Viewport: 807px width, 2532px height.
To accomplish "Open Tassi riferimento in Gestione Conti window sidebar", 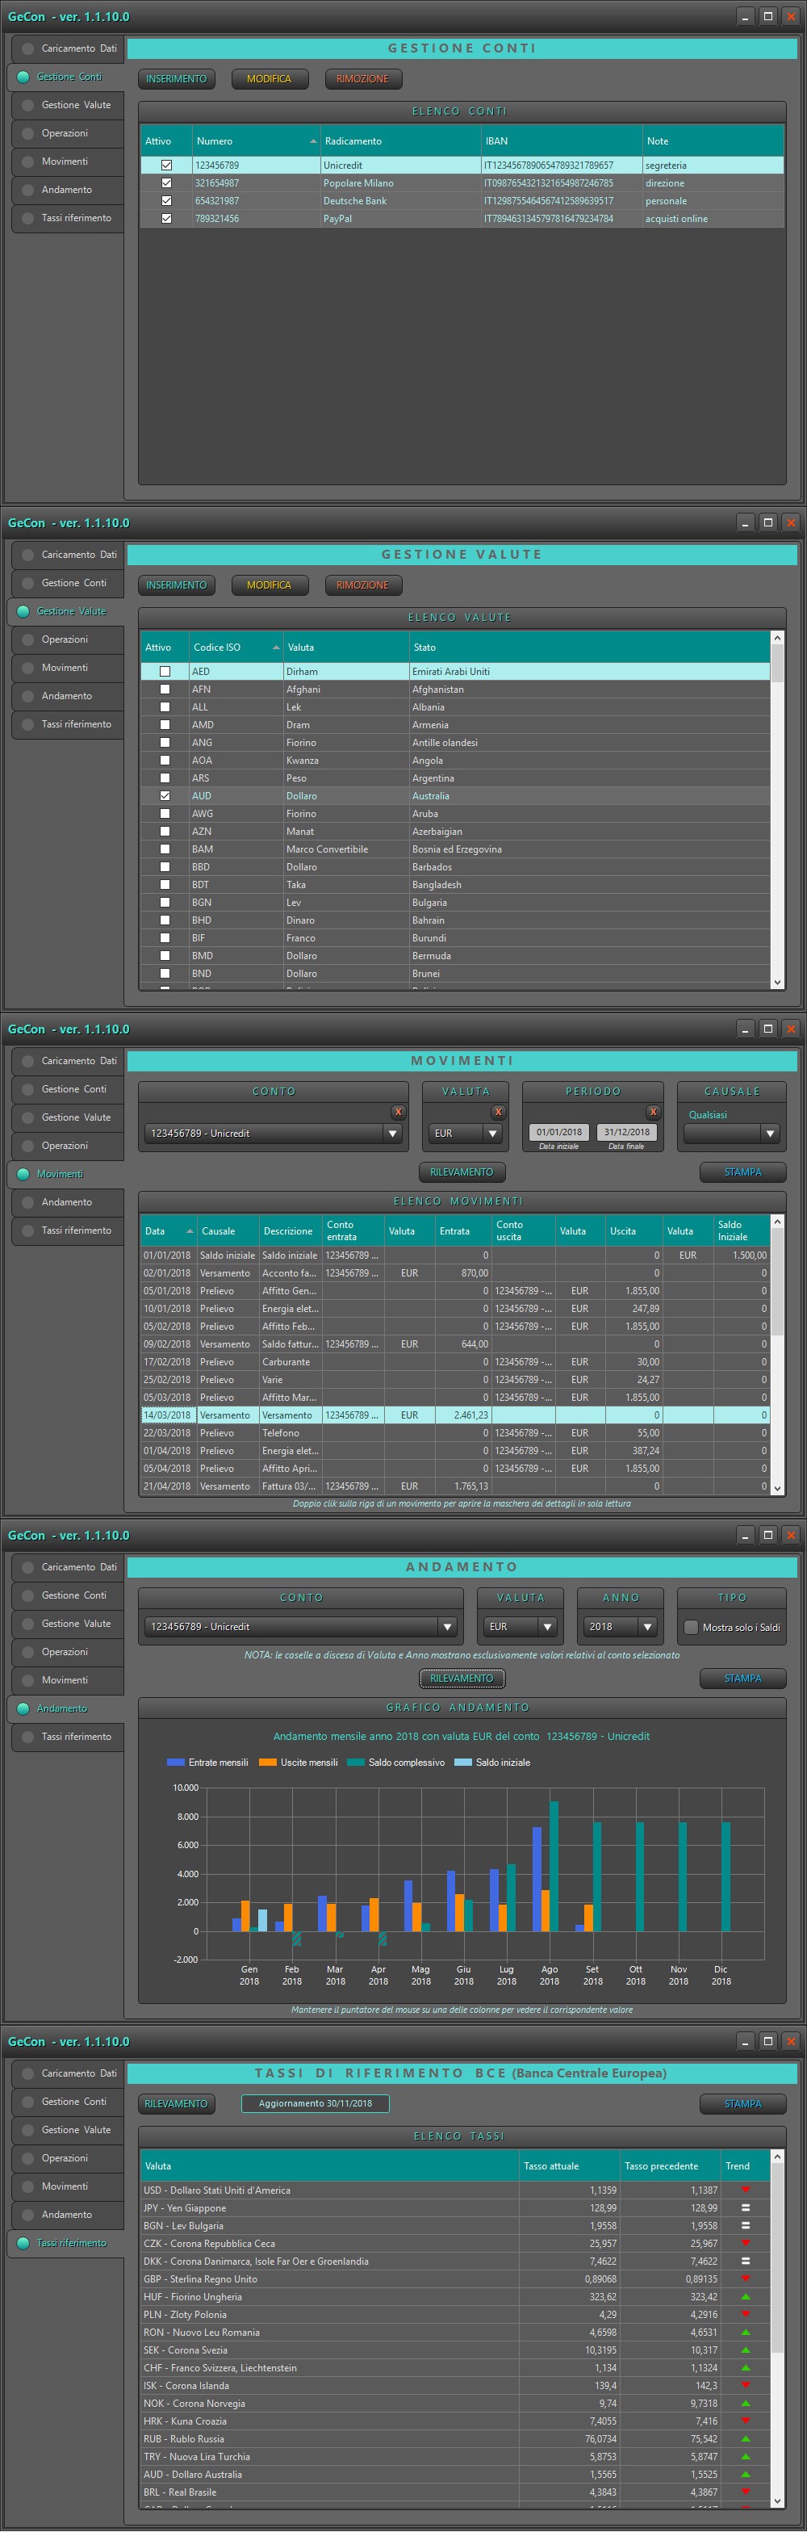I will 68,218.
